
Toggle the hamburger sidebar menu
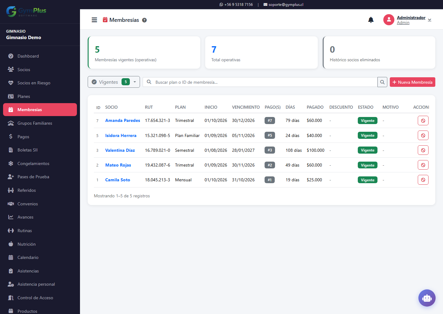pos(94,20)
